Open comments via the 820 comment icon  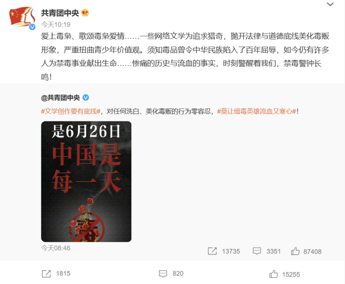[163, 273]
